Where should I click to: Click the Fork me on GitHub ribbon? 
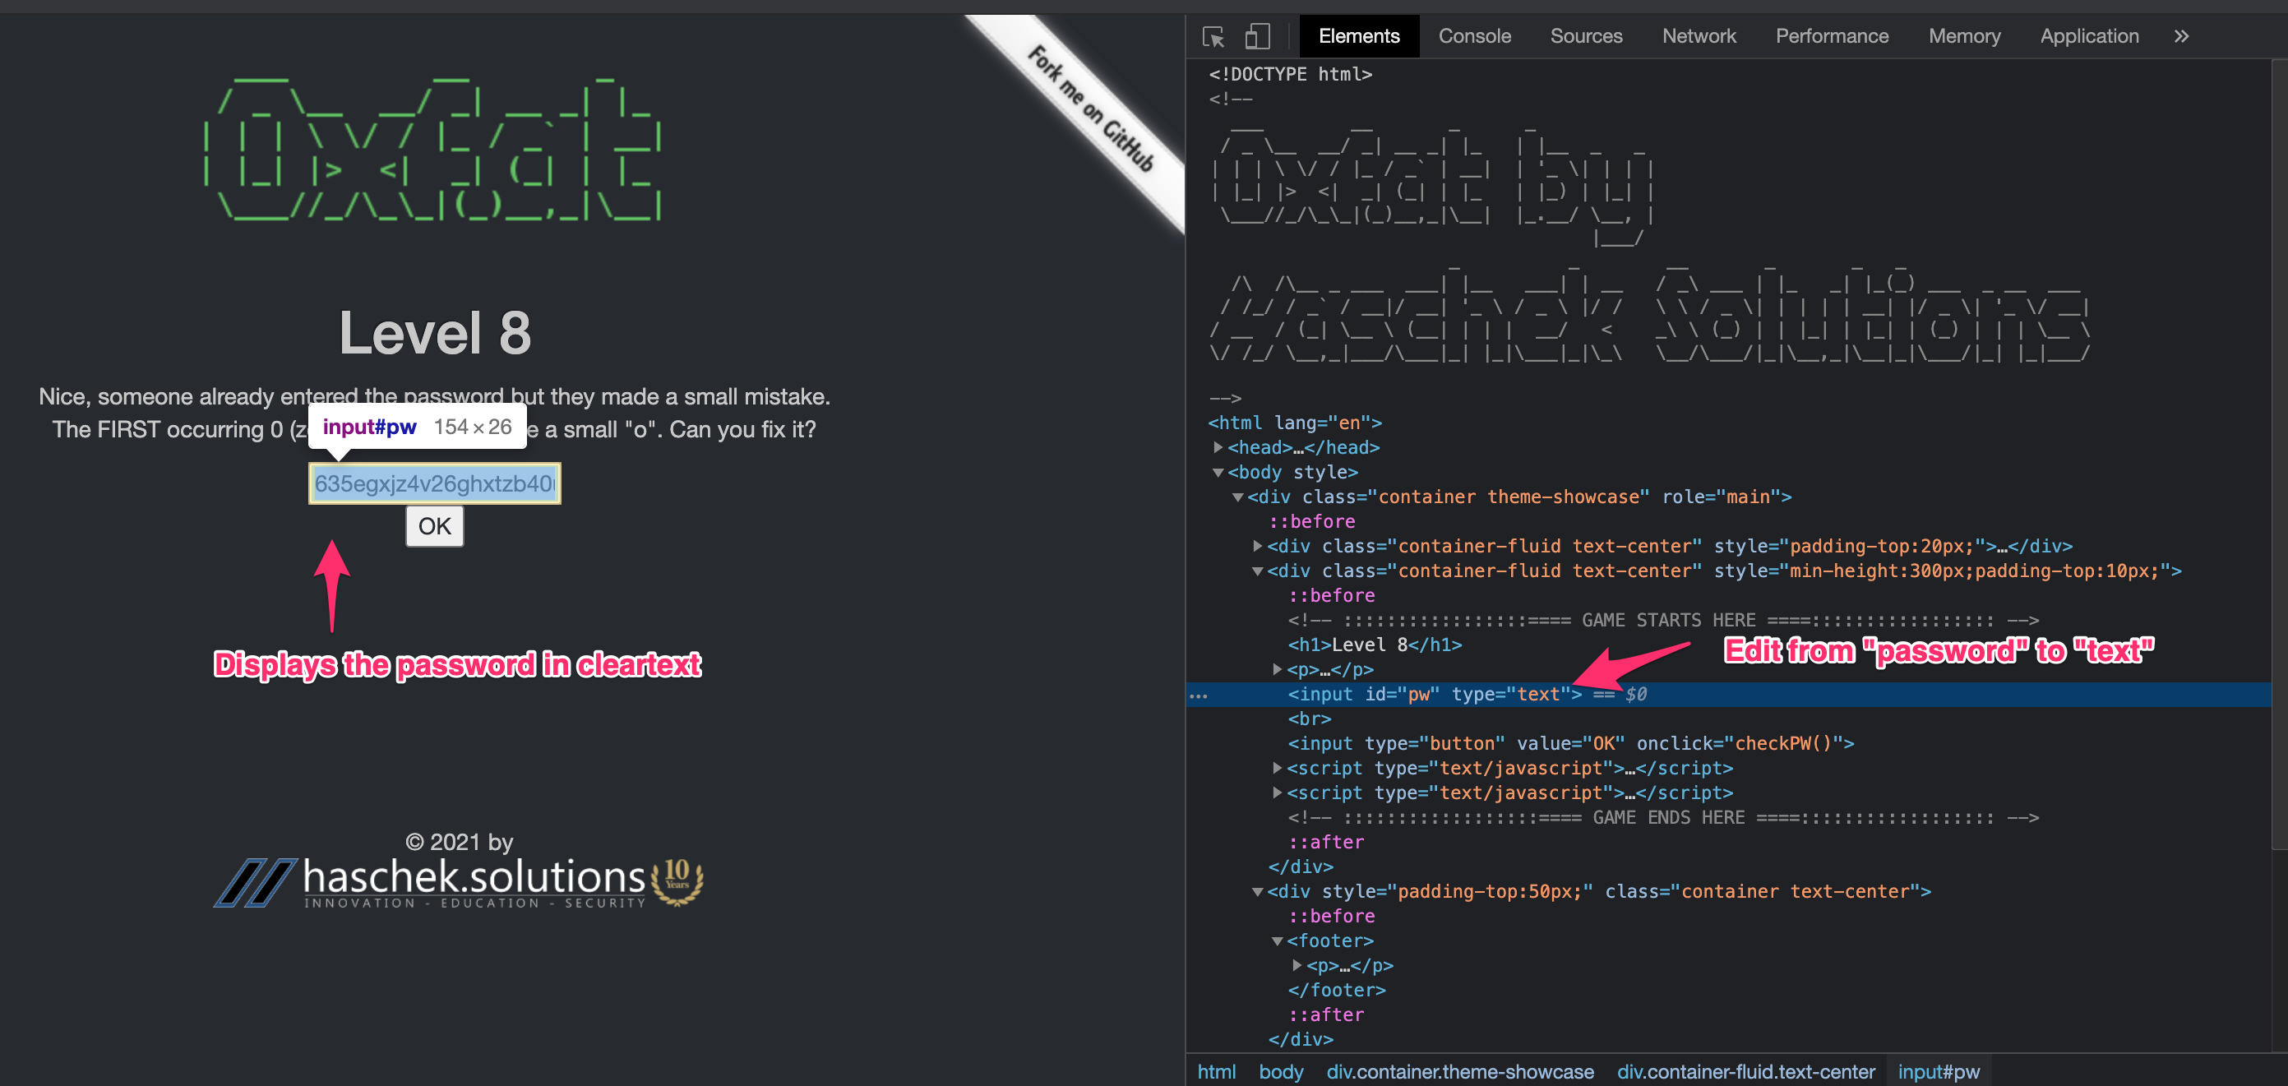tap(1091, 110)
